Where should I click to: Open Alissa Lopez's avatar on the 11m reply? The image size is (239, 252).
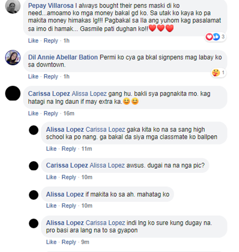[33, 130]
